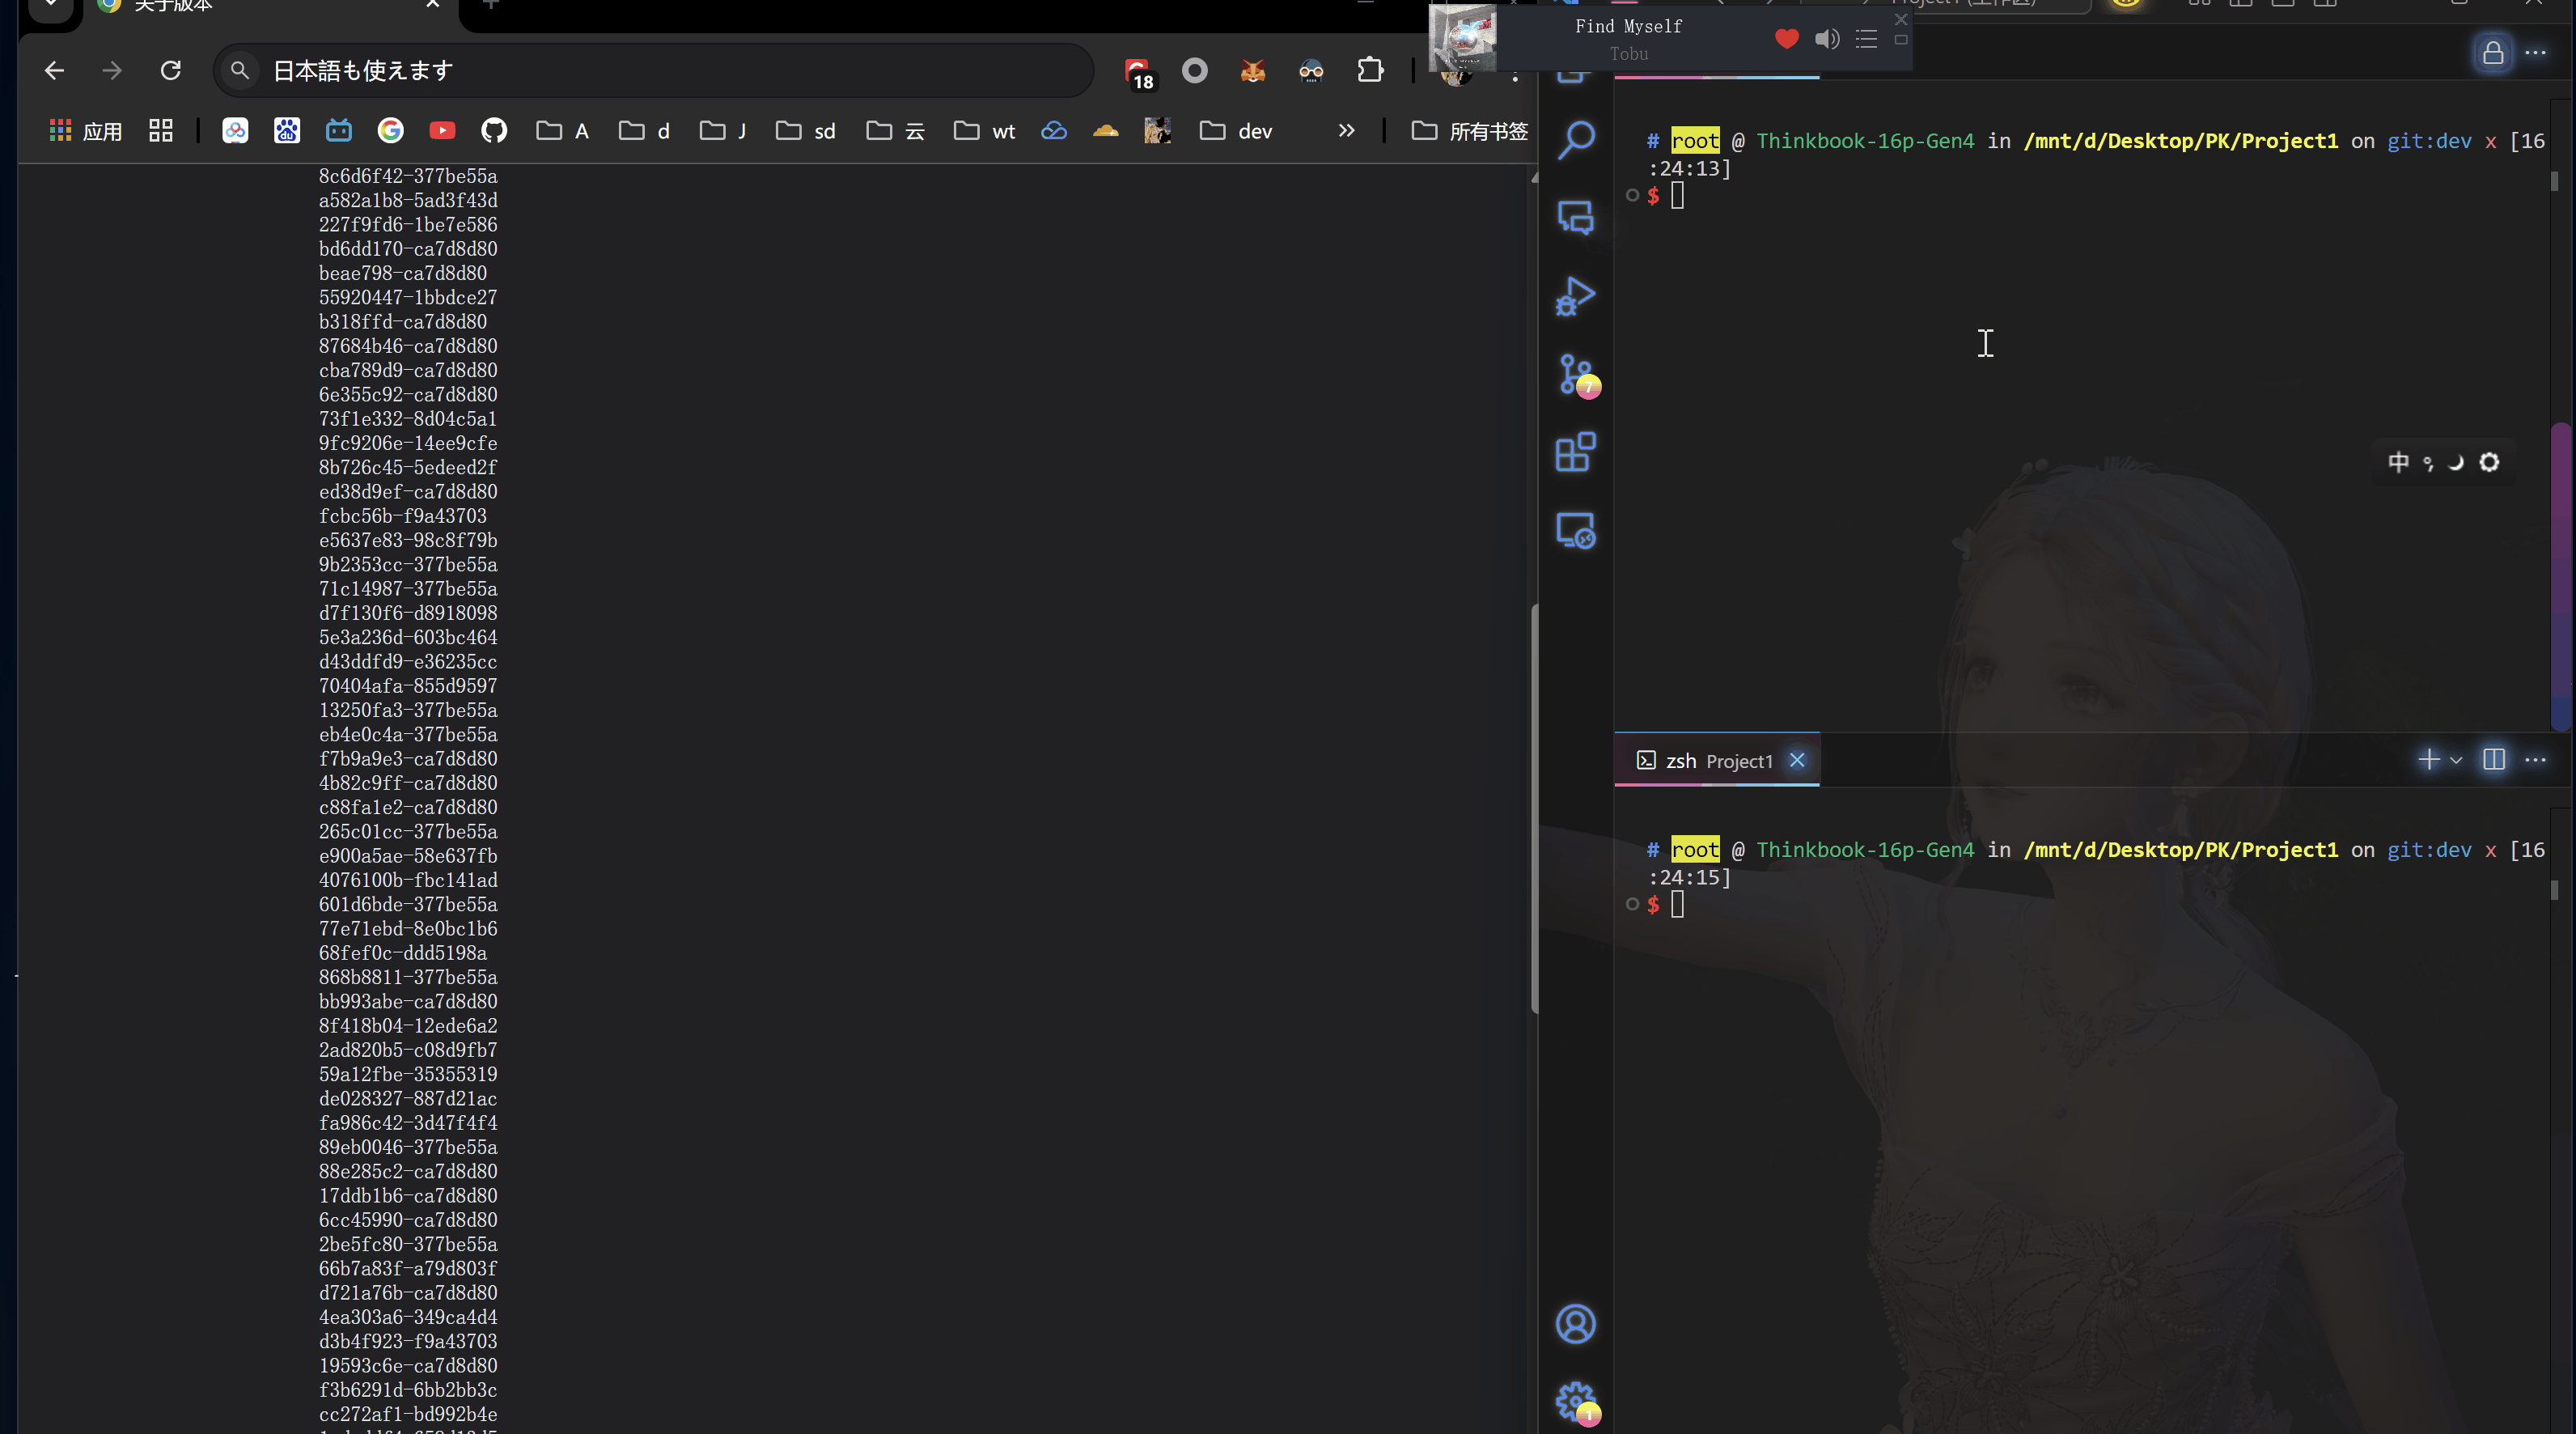Open VS Code Extensions view
This screenshot has height=1434, width=2576.
[x=1576, y=452]
